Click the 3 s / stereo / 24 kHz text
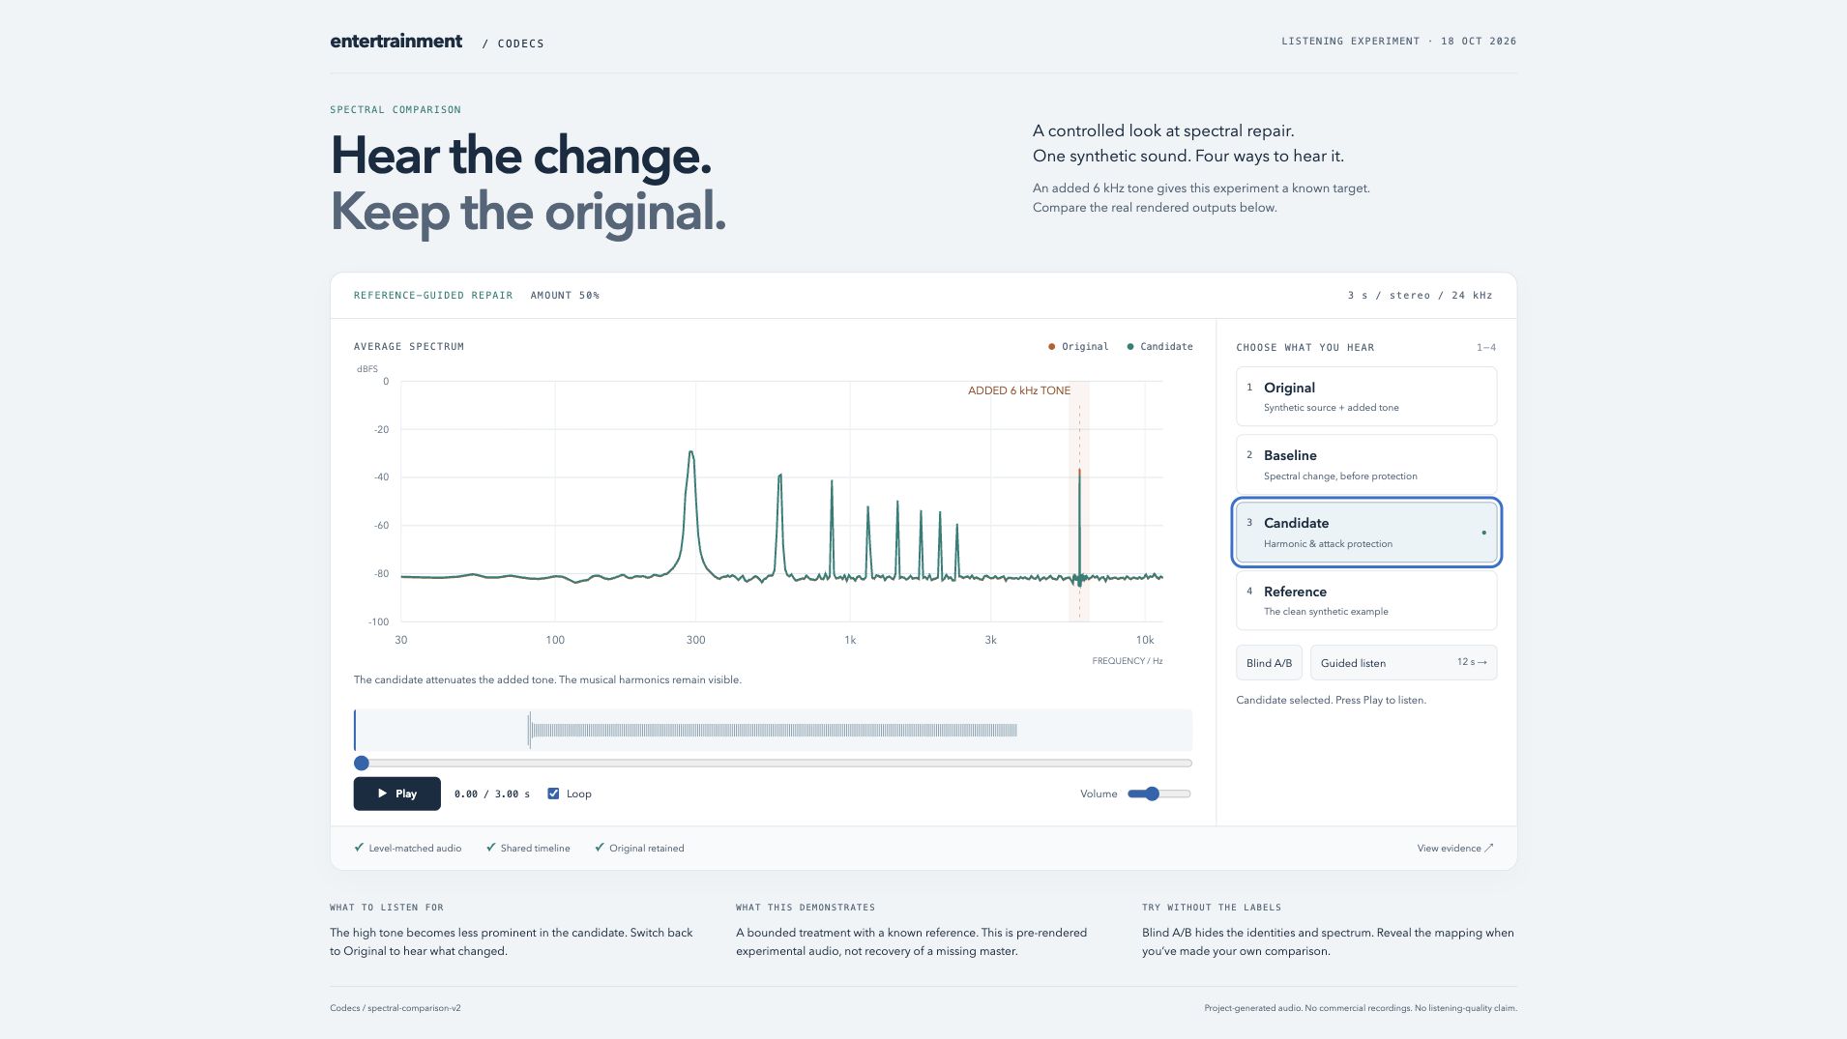 (x=1420, y=296)
